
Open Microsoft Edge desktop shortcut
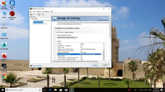click(x=12, y=5)
